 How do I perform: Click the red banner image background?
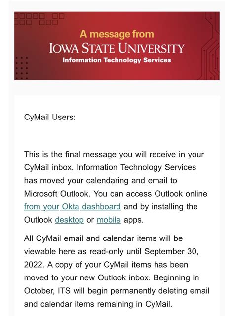pos(117,46)
